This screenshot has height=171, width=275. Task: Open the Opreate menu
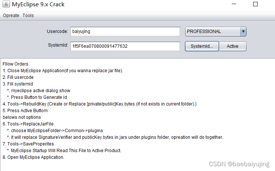pos(11,16)
